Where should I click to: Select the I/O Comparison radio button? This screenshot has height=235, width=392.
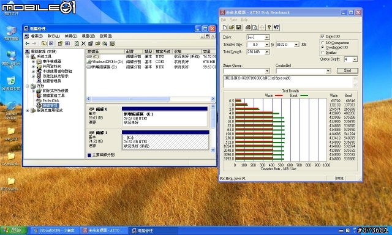(x=323, y=43)
